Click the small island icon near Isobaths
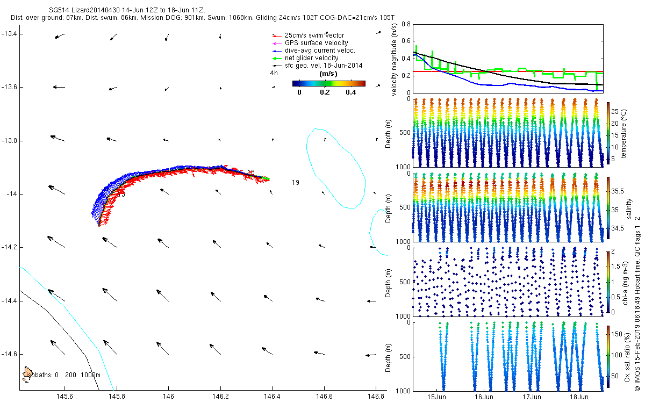 pyautogui.click(x=27, y=372)
